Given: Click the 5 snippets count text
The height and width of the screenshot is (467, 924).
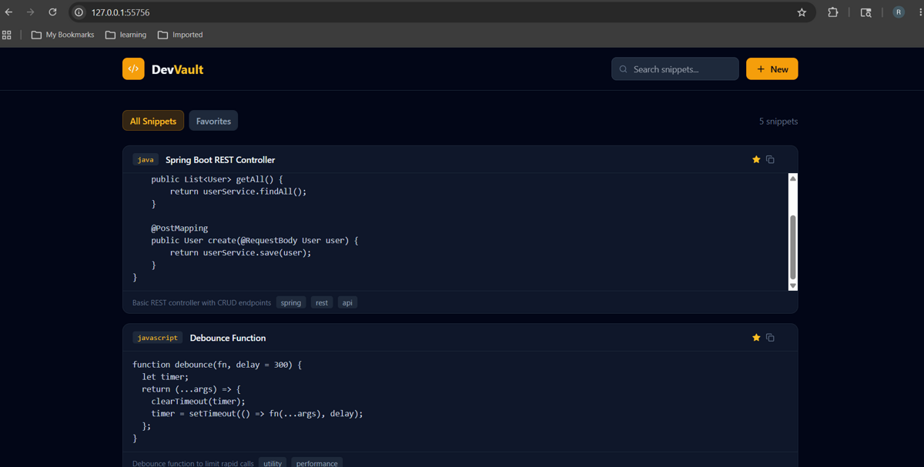Looking at the screenshot, I should (778, 122).
